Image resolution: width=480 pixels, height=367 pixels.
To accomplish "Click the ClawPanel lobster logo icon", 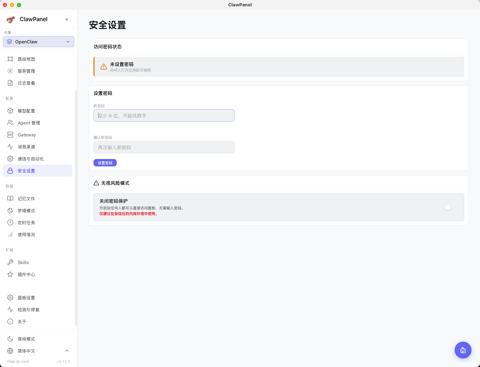I will 11,19.
